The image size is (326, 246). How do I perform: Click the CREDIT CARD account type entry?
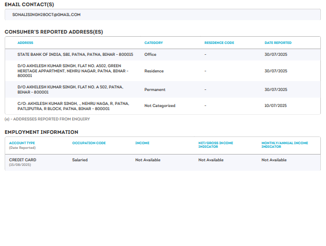point(23,160)
